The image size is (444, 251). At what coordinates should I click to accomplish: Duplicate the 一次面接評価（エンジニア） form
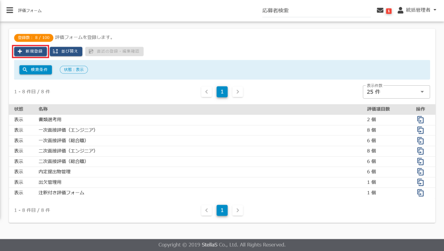pyautogui.click(x=420, y=130)
